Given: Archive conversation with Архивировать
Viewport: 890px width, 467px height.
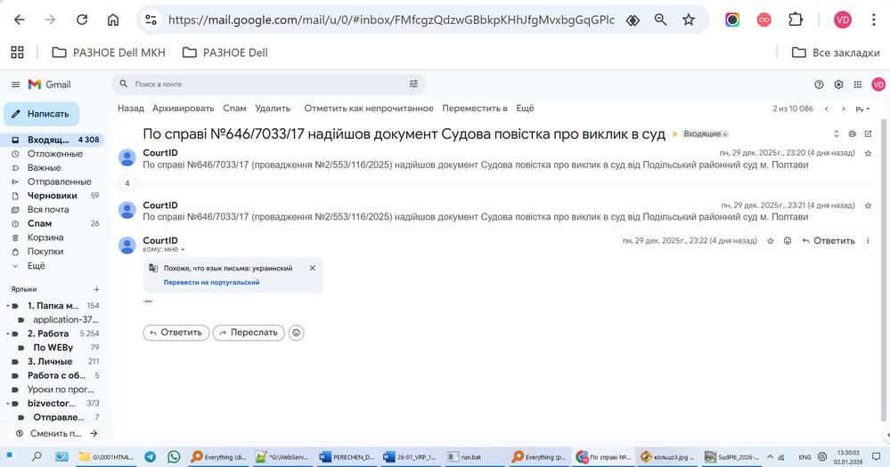Looking at the screenshot, I should pos(184,109).
